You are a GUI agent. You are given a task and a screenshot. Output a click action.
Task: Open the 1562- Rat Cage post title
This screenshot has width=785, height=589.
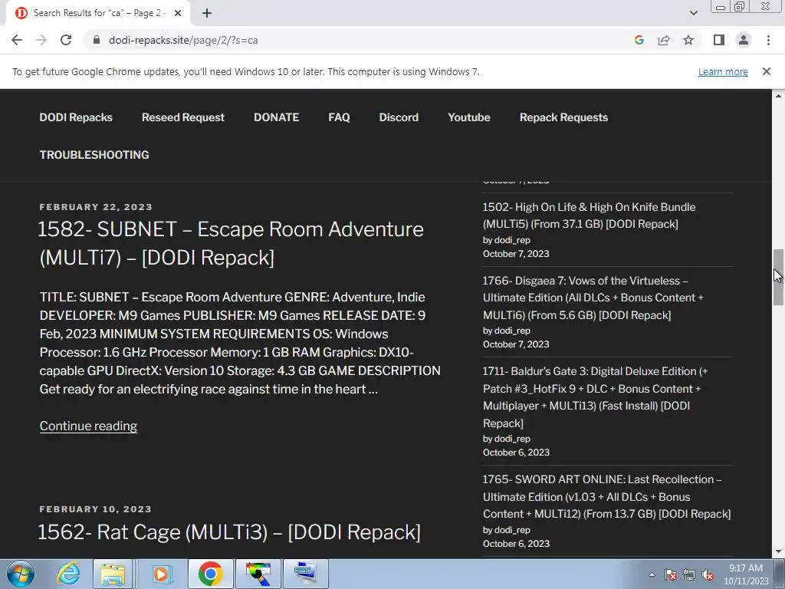coord(229,532)
